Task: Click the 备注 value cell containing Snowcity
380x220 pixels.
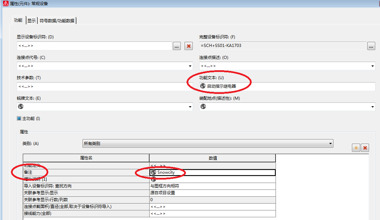Action: pyautogui.click(x=212, y=172)
